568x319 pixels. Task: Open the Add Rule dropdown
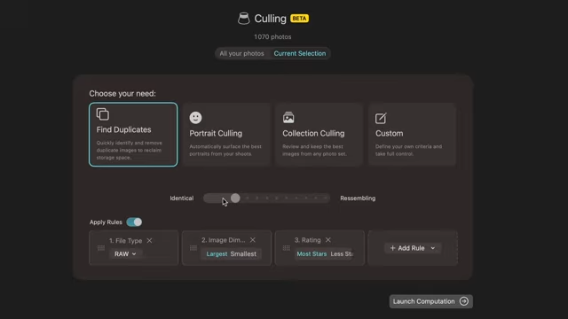click(x=412, y=248)
